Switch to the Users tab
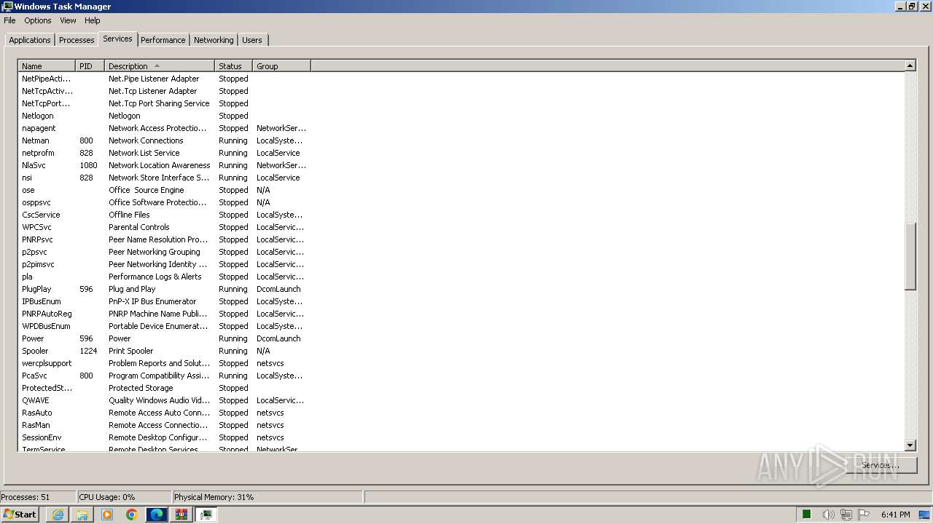The width and height of the screenshot is (933, 524). [x=252, y=40]
